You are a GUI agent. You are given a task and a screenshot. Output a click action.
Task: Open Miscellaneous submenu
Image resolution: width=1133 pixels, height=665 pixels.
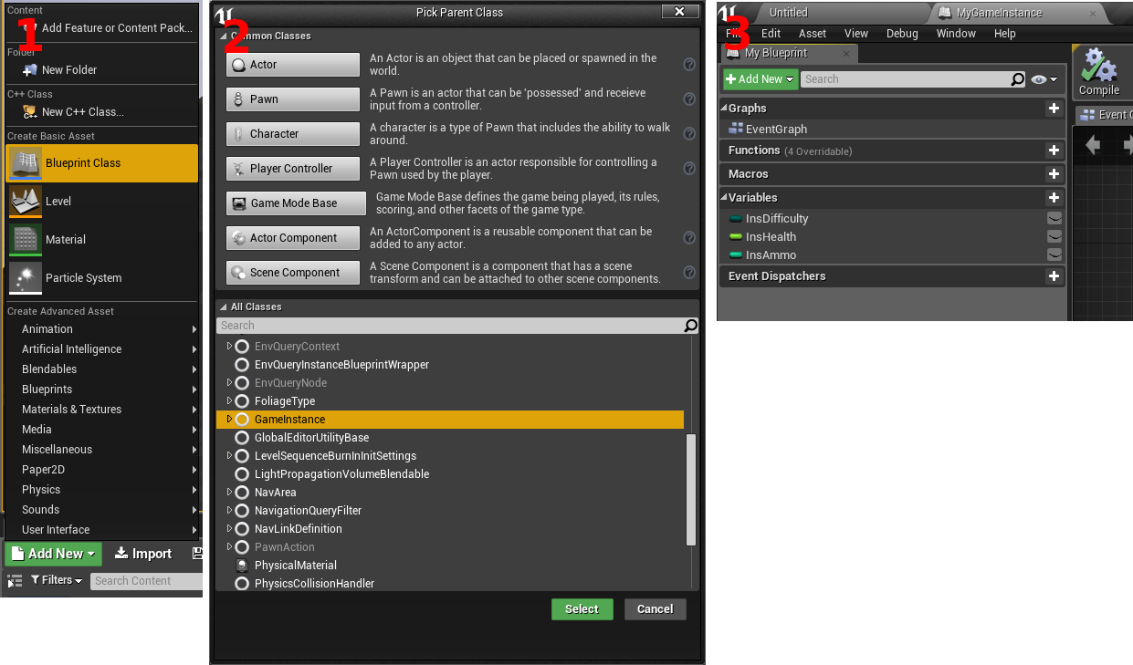(x=102, y=450)
